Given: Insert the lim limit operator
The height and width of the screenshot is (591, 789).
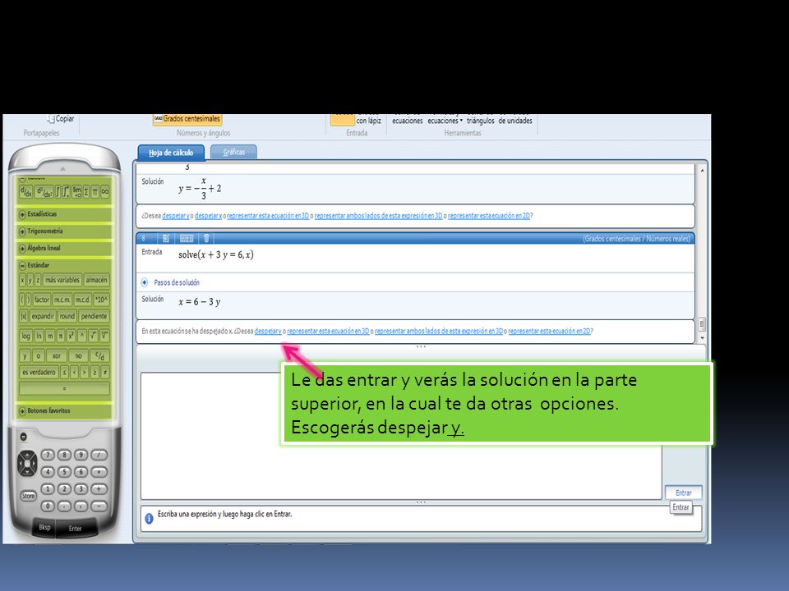Looking at the screenshot, I should tap(76, 192).
